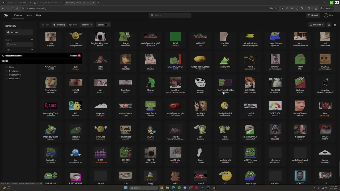Open the Chrome extensions puzzle icon
This screenshot has height=191, width=340.
point(301,8)
